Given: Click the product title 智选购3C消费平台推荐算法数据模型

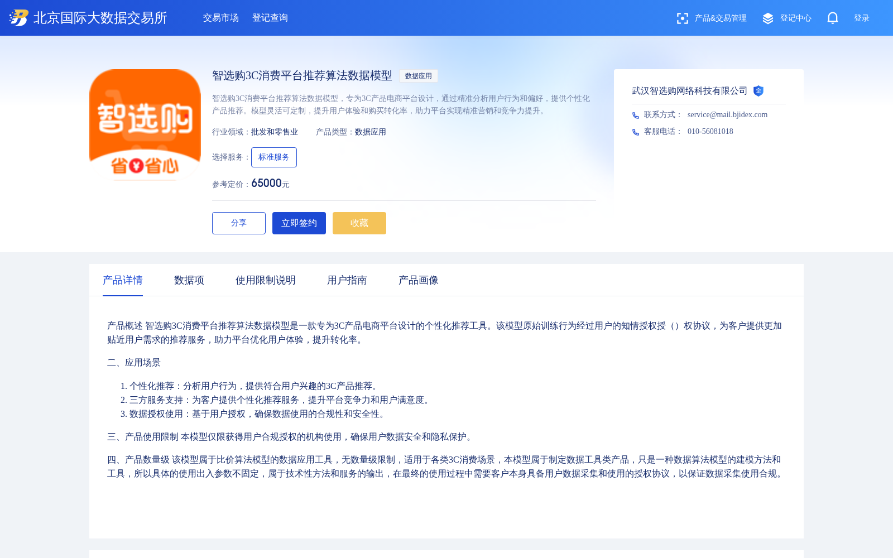Looking at the screenshot, I should pos(302,76).
